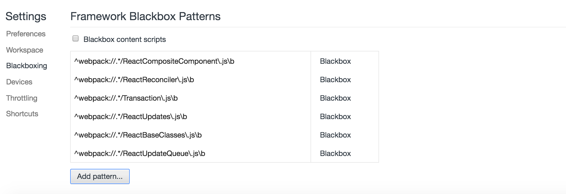Change Blackbox behavior for ReactReconciler pattern
The image size is (566, 194).
[336, 80]
